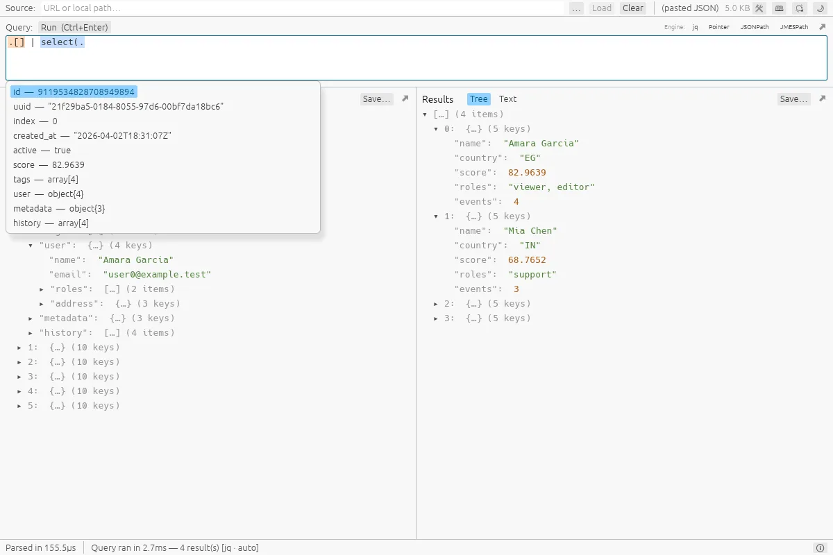Switch Results to Text view
This screenshot has height=555, width=833.
(507, 99)
